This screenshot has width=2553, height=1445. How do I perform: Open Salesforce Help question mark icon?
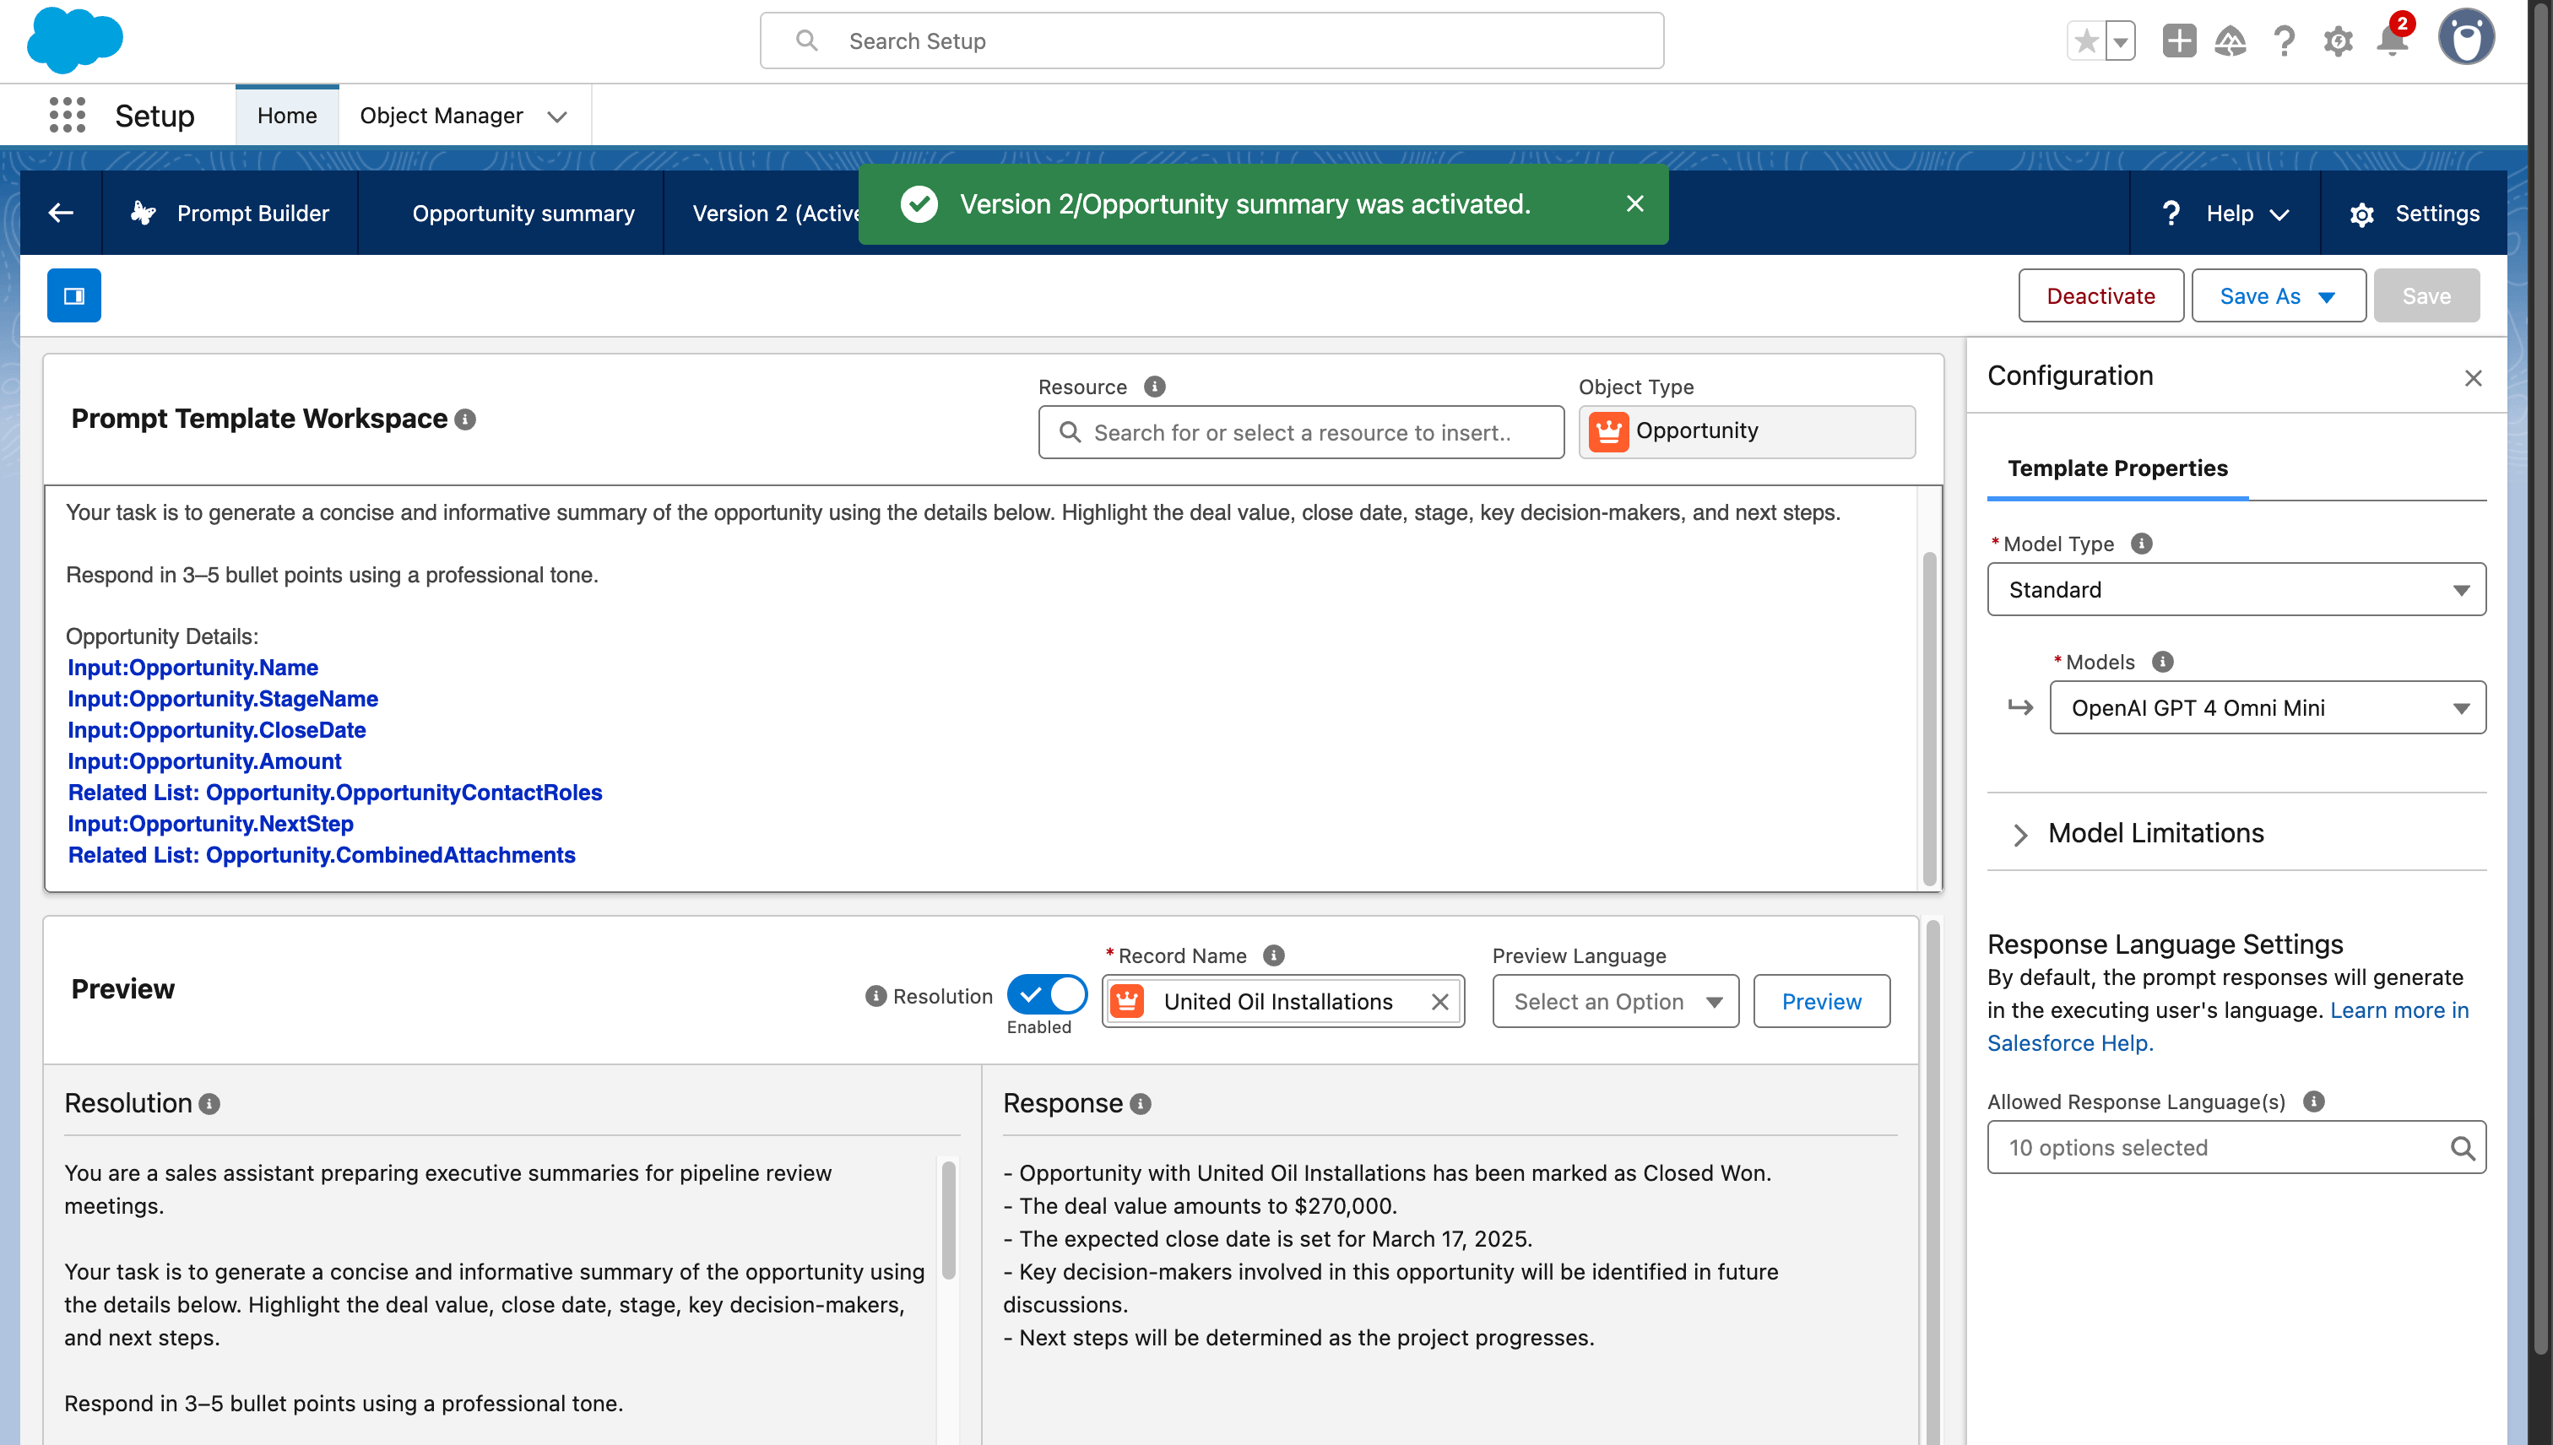pyautogui.click(x=2284, y=41)
